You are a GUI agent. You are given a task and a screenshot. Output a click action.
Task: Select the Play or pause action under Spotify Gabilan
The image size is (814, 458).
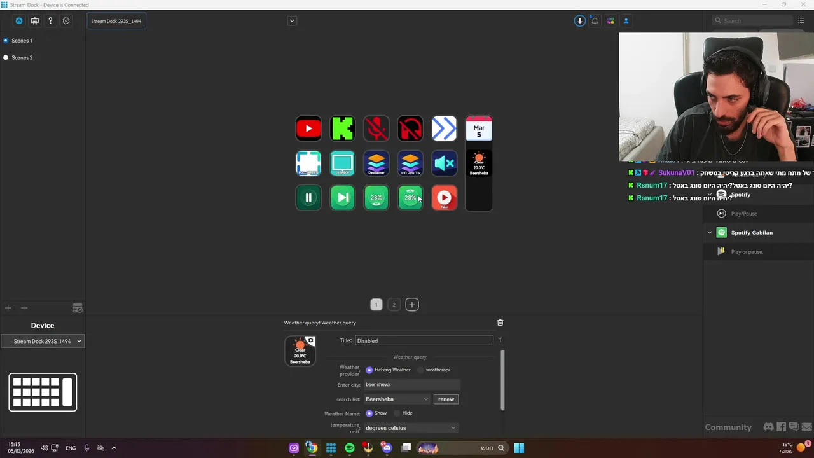coord(758,252)
